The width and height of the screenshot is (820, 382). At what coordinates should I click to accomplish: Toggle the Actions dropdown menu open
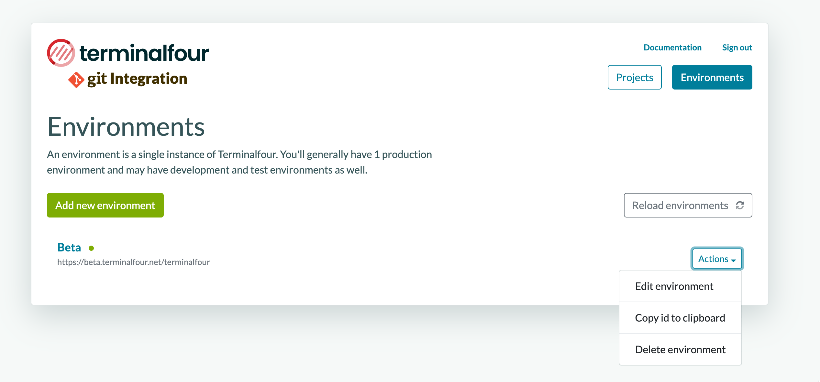[716, 258]
